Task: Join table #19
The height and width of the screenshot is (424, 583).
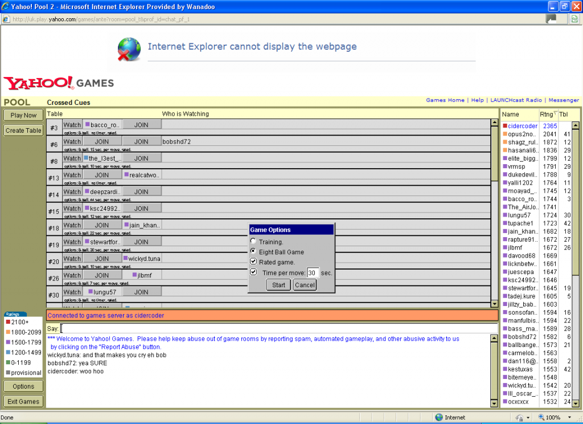Action: coord(141,242)
